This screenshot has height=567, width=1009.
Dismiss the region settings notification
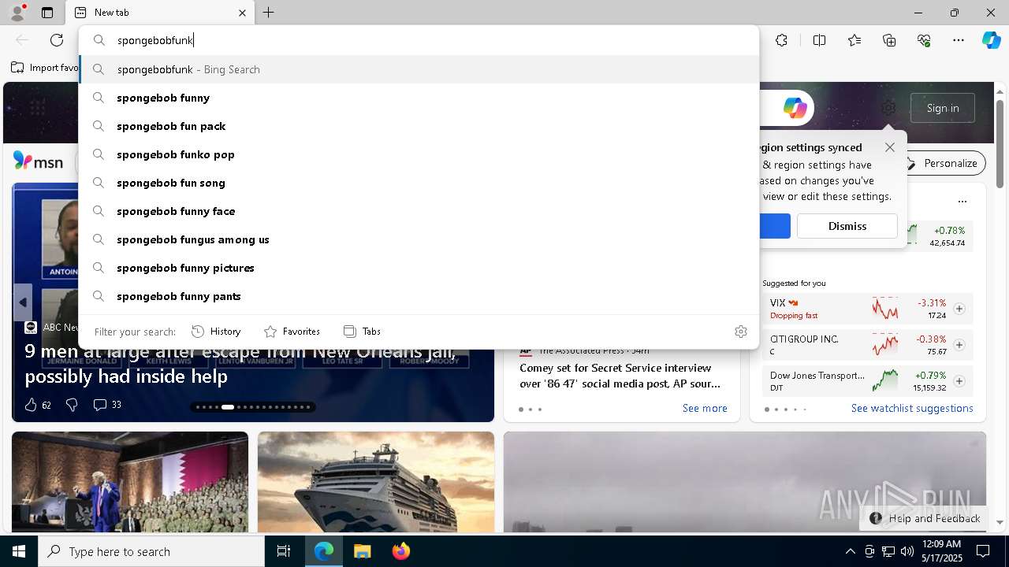point(847,226)
